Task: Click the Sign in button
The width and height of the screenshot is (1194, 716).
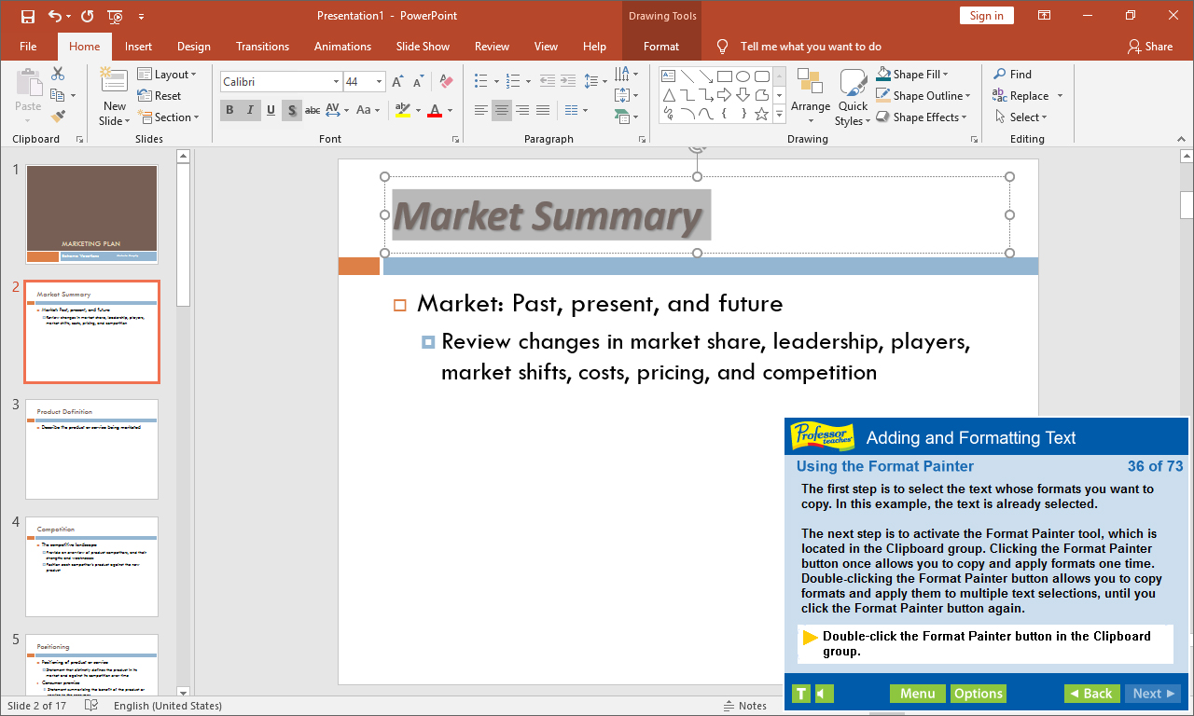Action: [986, 16]
